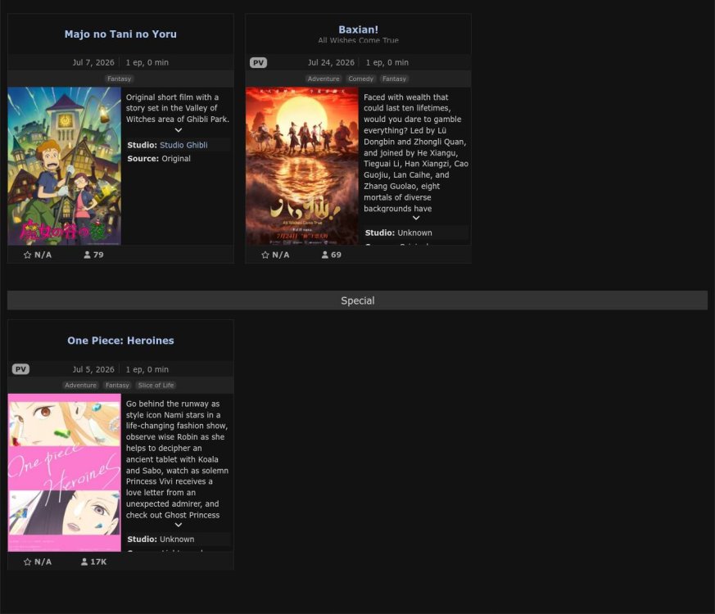Play the PV badge on One Piece: Heroines
This screenshot has height=614, width=715.
click(x=20, y=369)
